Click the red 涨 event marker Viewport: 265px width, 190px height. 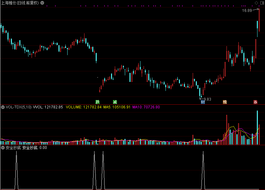click(x=255, y=102)
